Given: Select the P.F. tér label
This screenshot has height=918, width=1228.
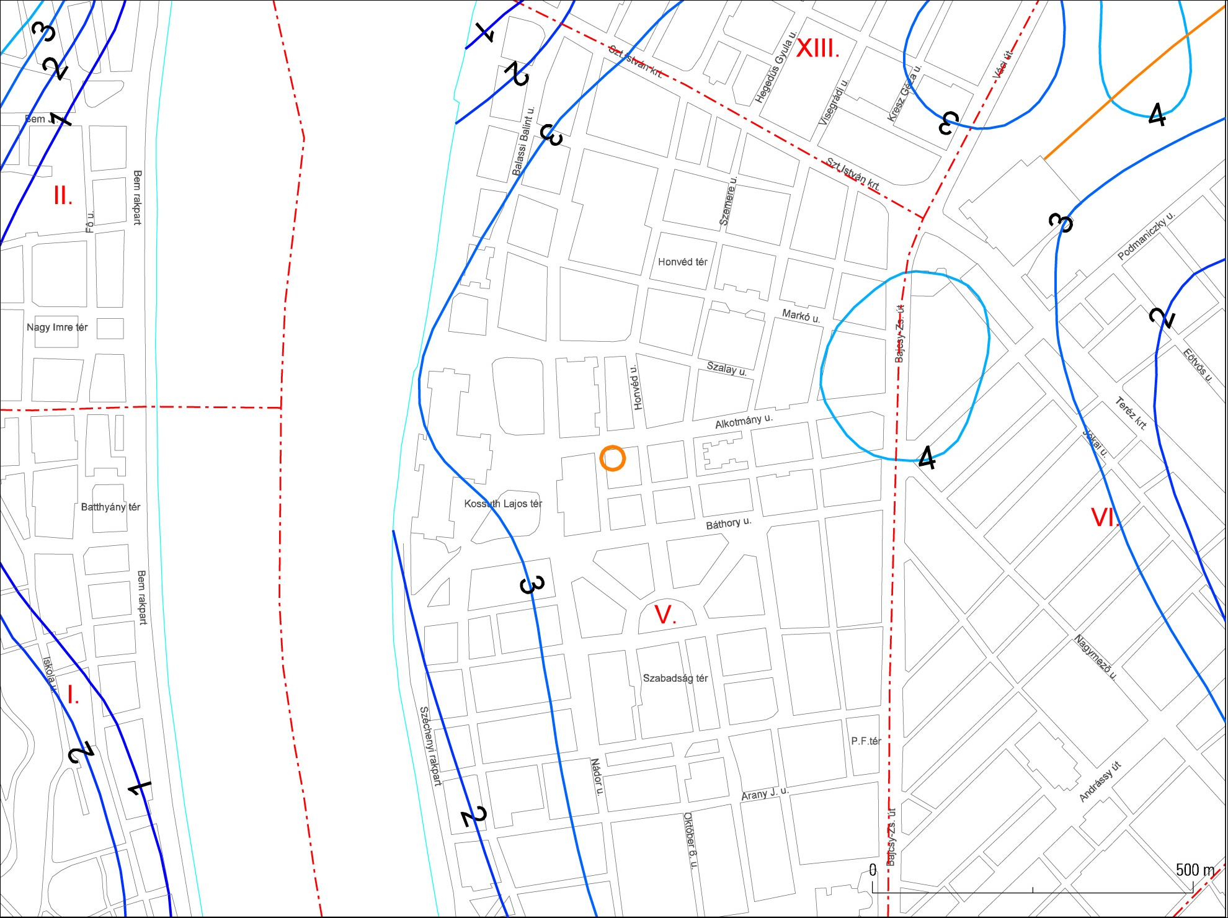Looking at the screenshot, I should [866, 741].
